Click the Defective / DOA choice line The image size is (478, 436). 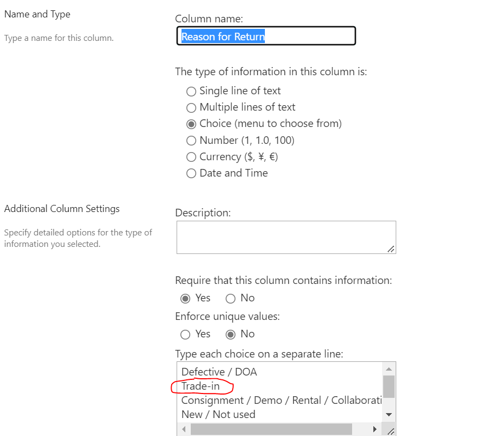(x=219, y=372)
